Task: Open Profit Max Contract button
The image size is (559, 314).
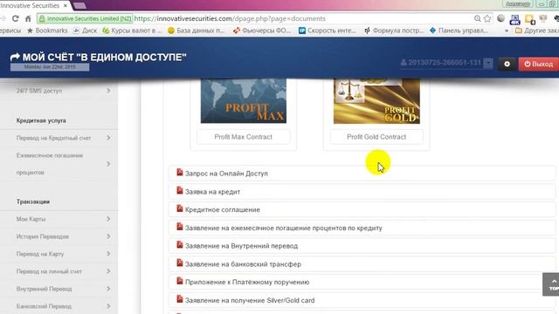Action: [243, 137]
